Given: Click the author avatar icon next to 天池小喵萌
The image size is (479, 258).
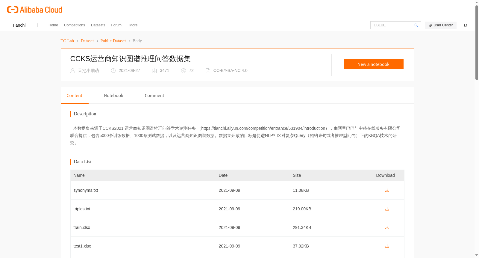Looking at the screenshot, I should pyautogui.click(x=72, y=71).
